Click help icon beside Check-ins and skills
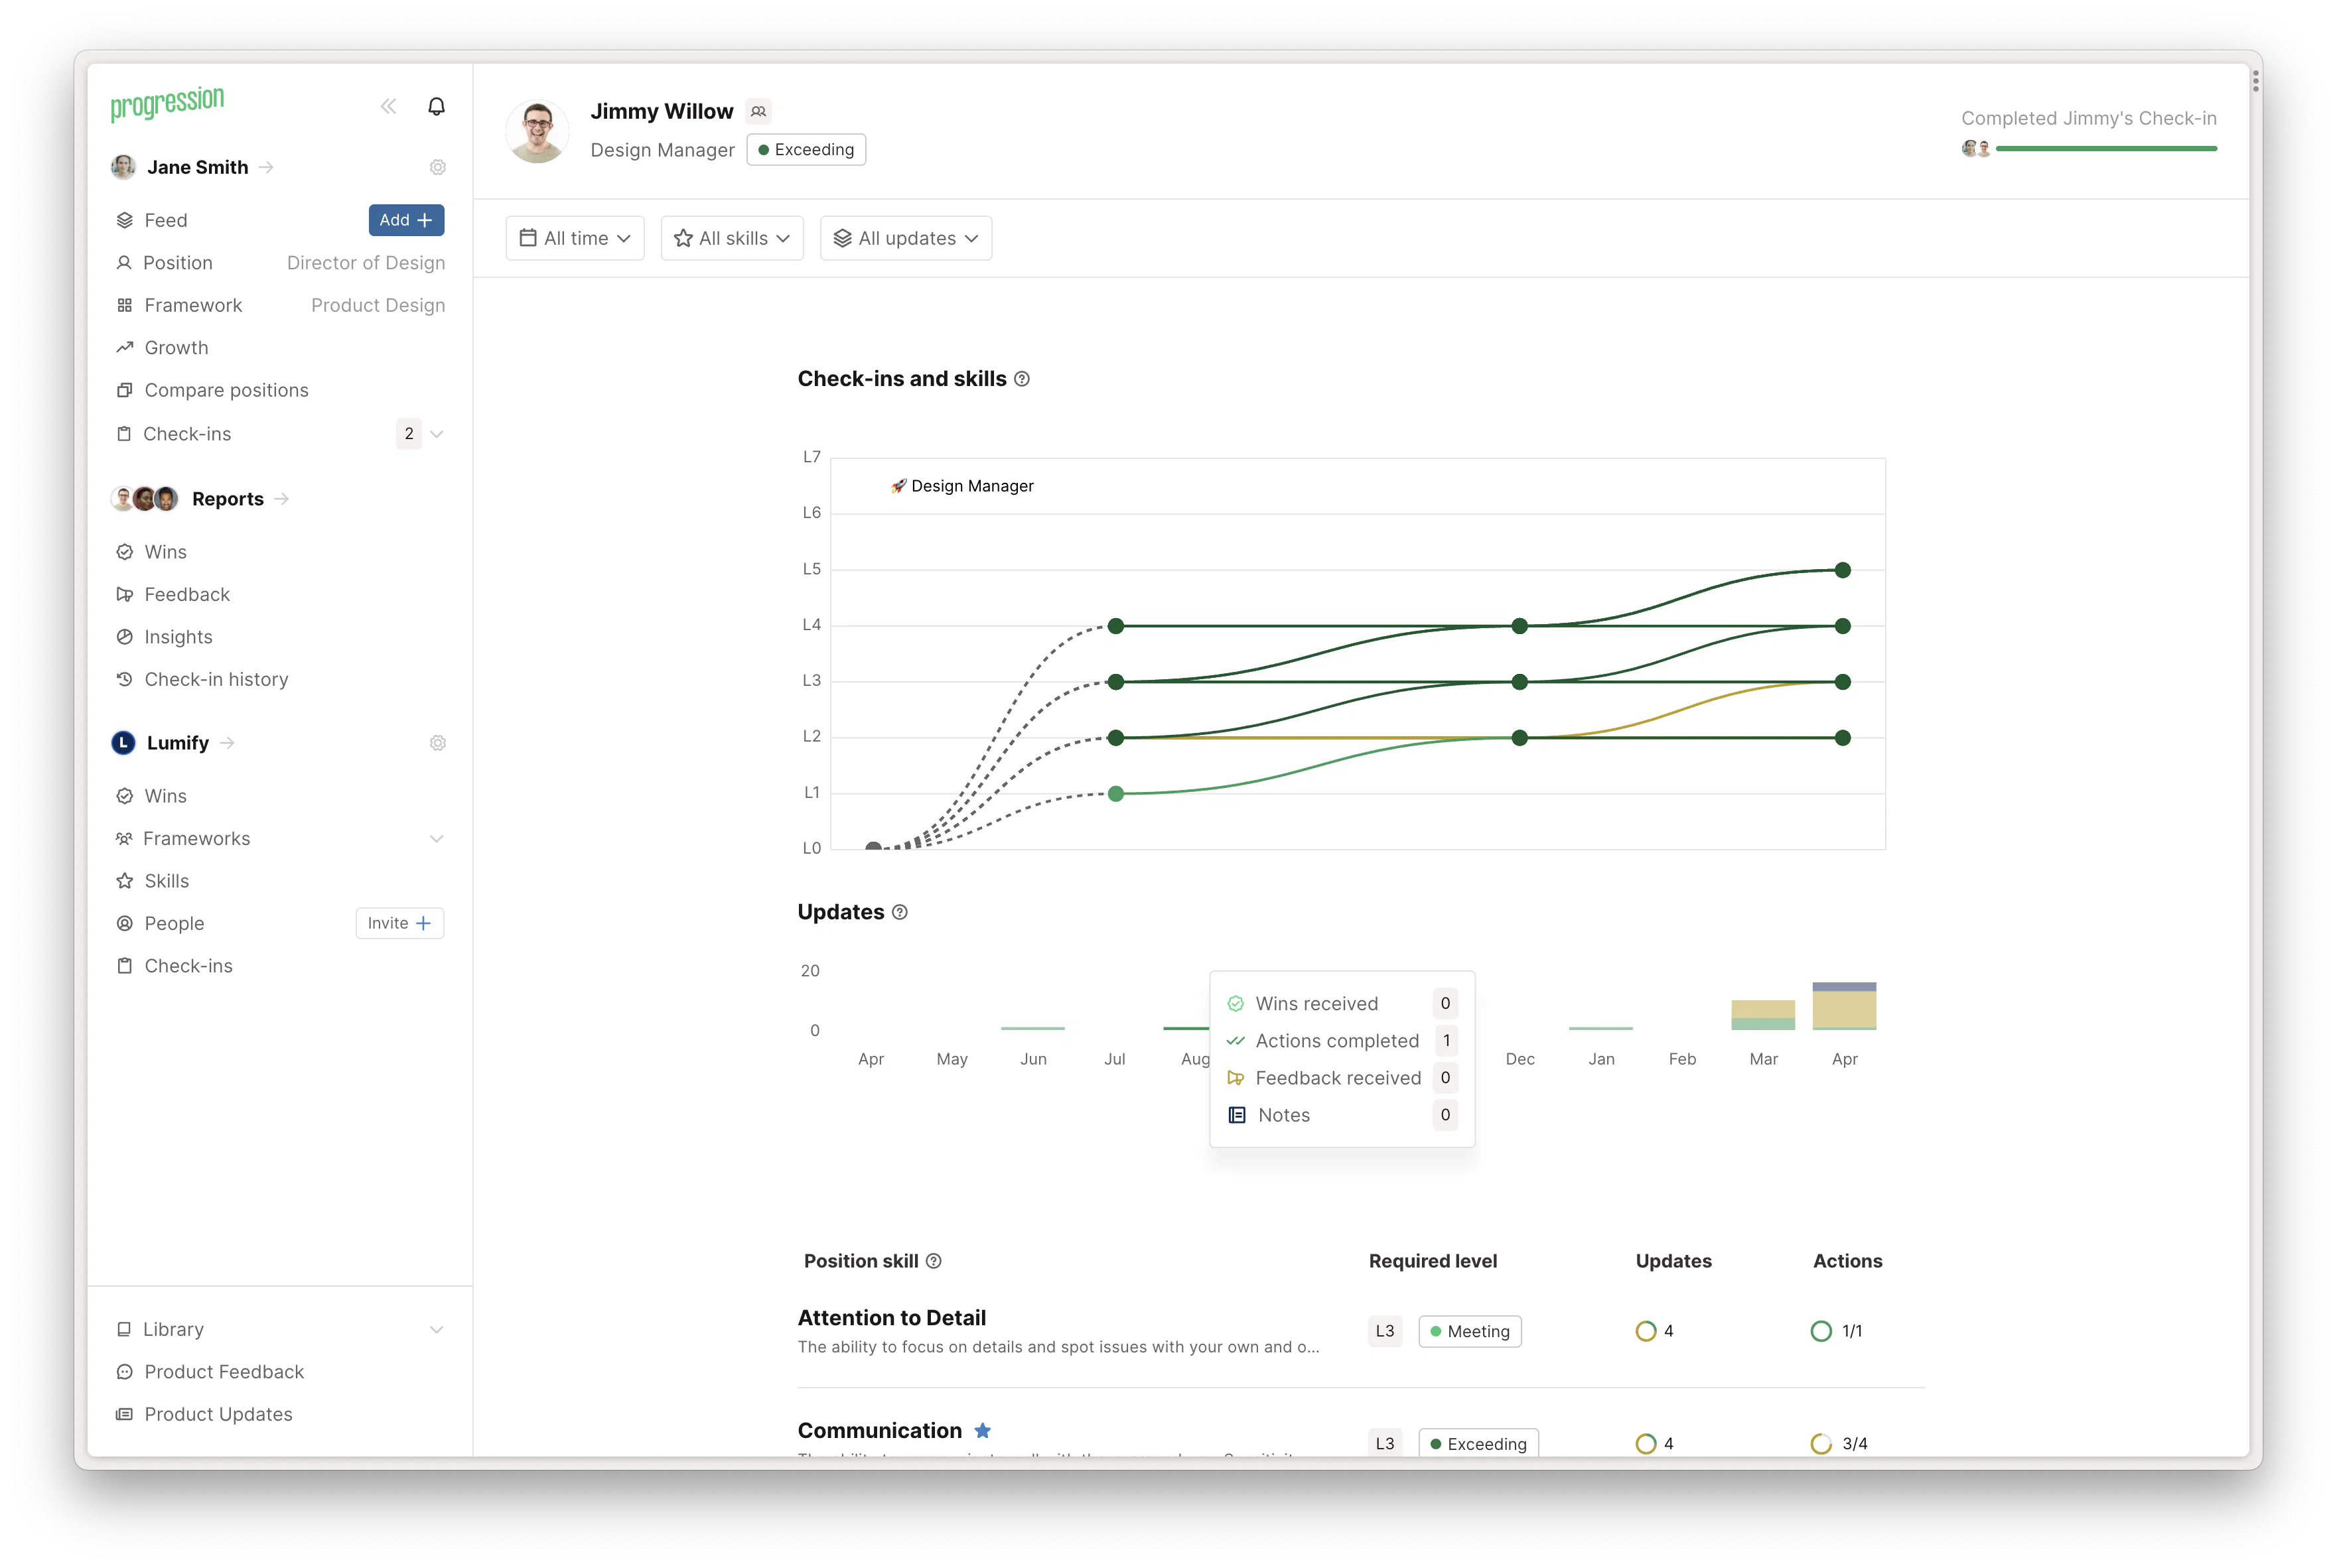 click(x=1021, y=379)
